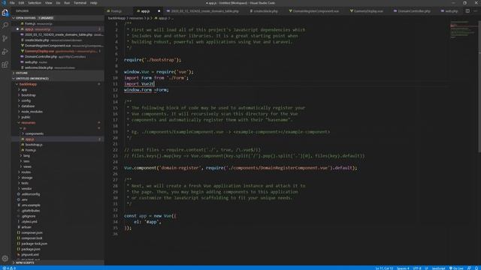Open .editorconfig in file tree
Screen dimensions: 481x270
58,194
